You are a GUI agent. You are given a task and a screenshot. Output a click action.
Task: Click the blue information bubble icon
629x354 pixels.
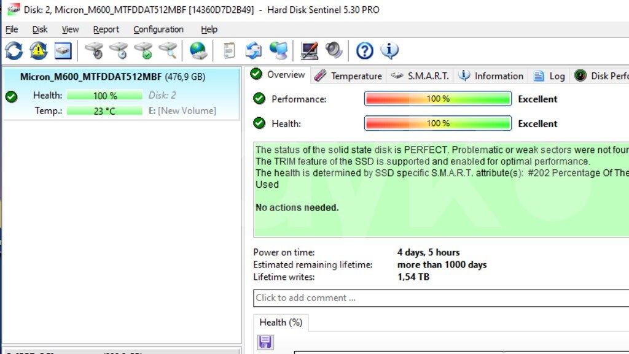(x=389, y=50)
